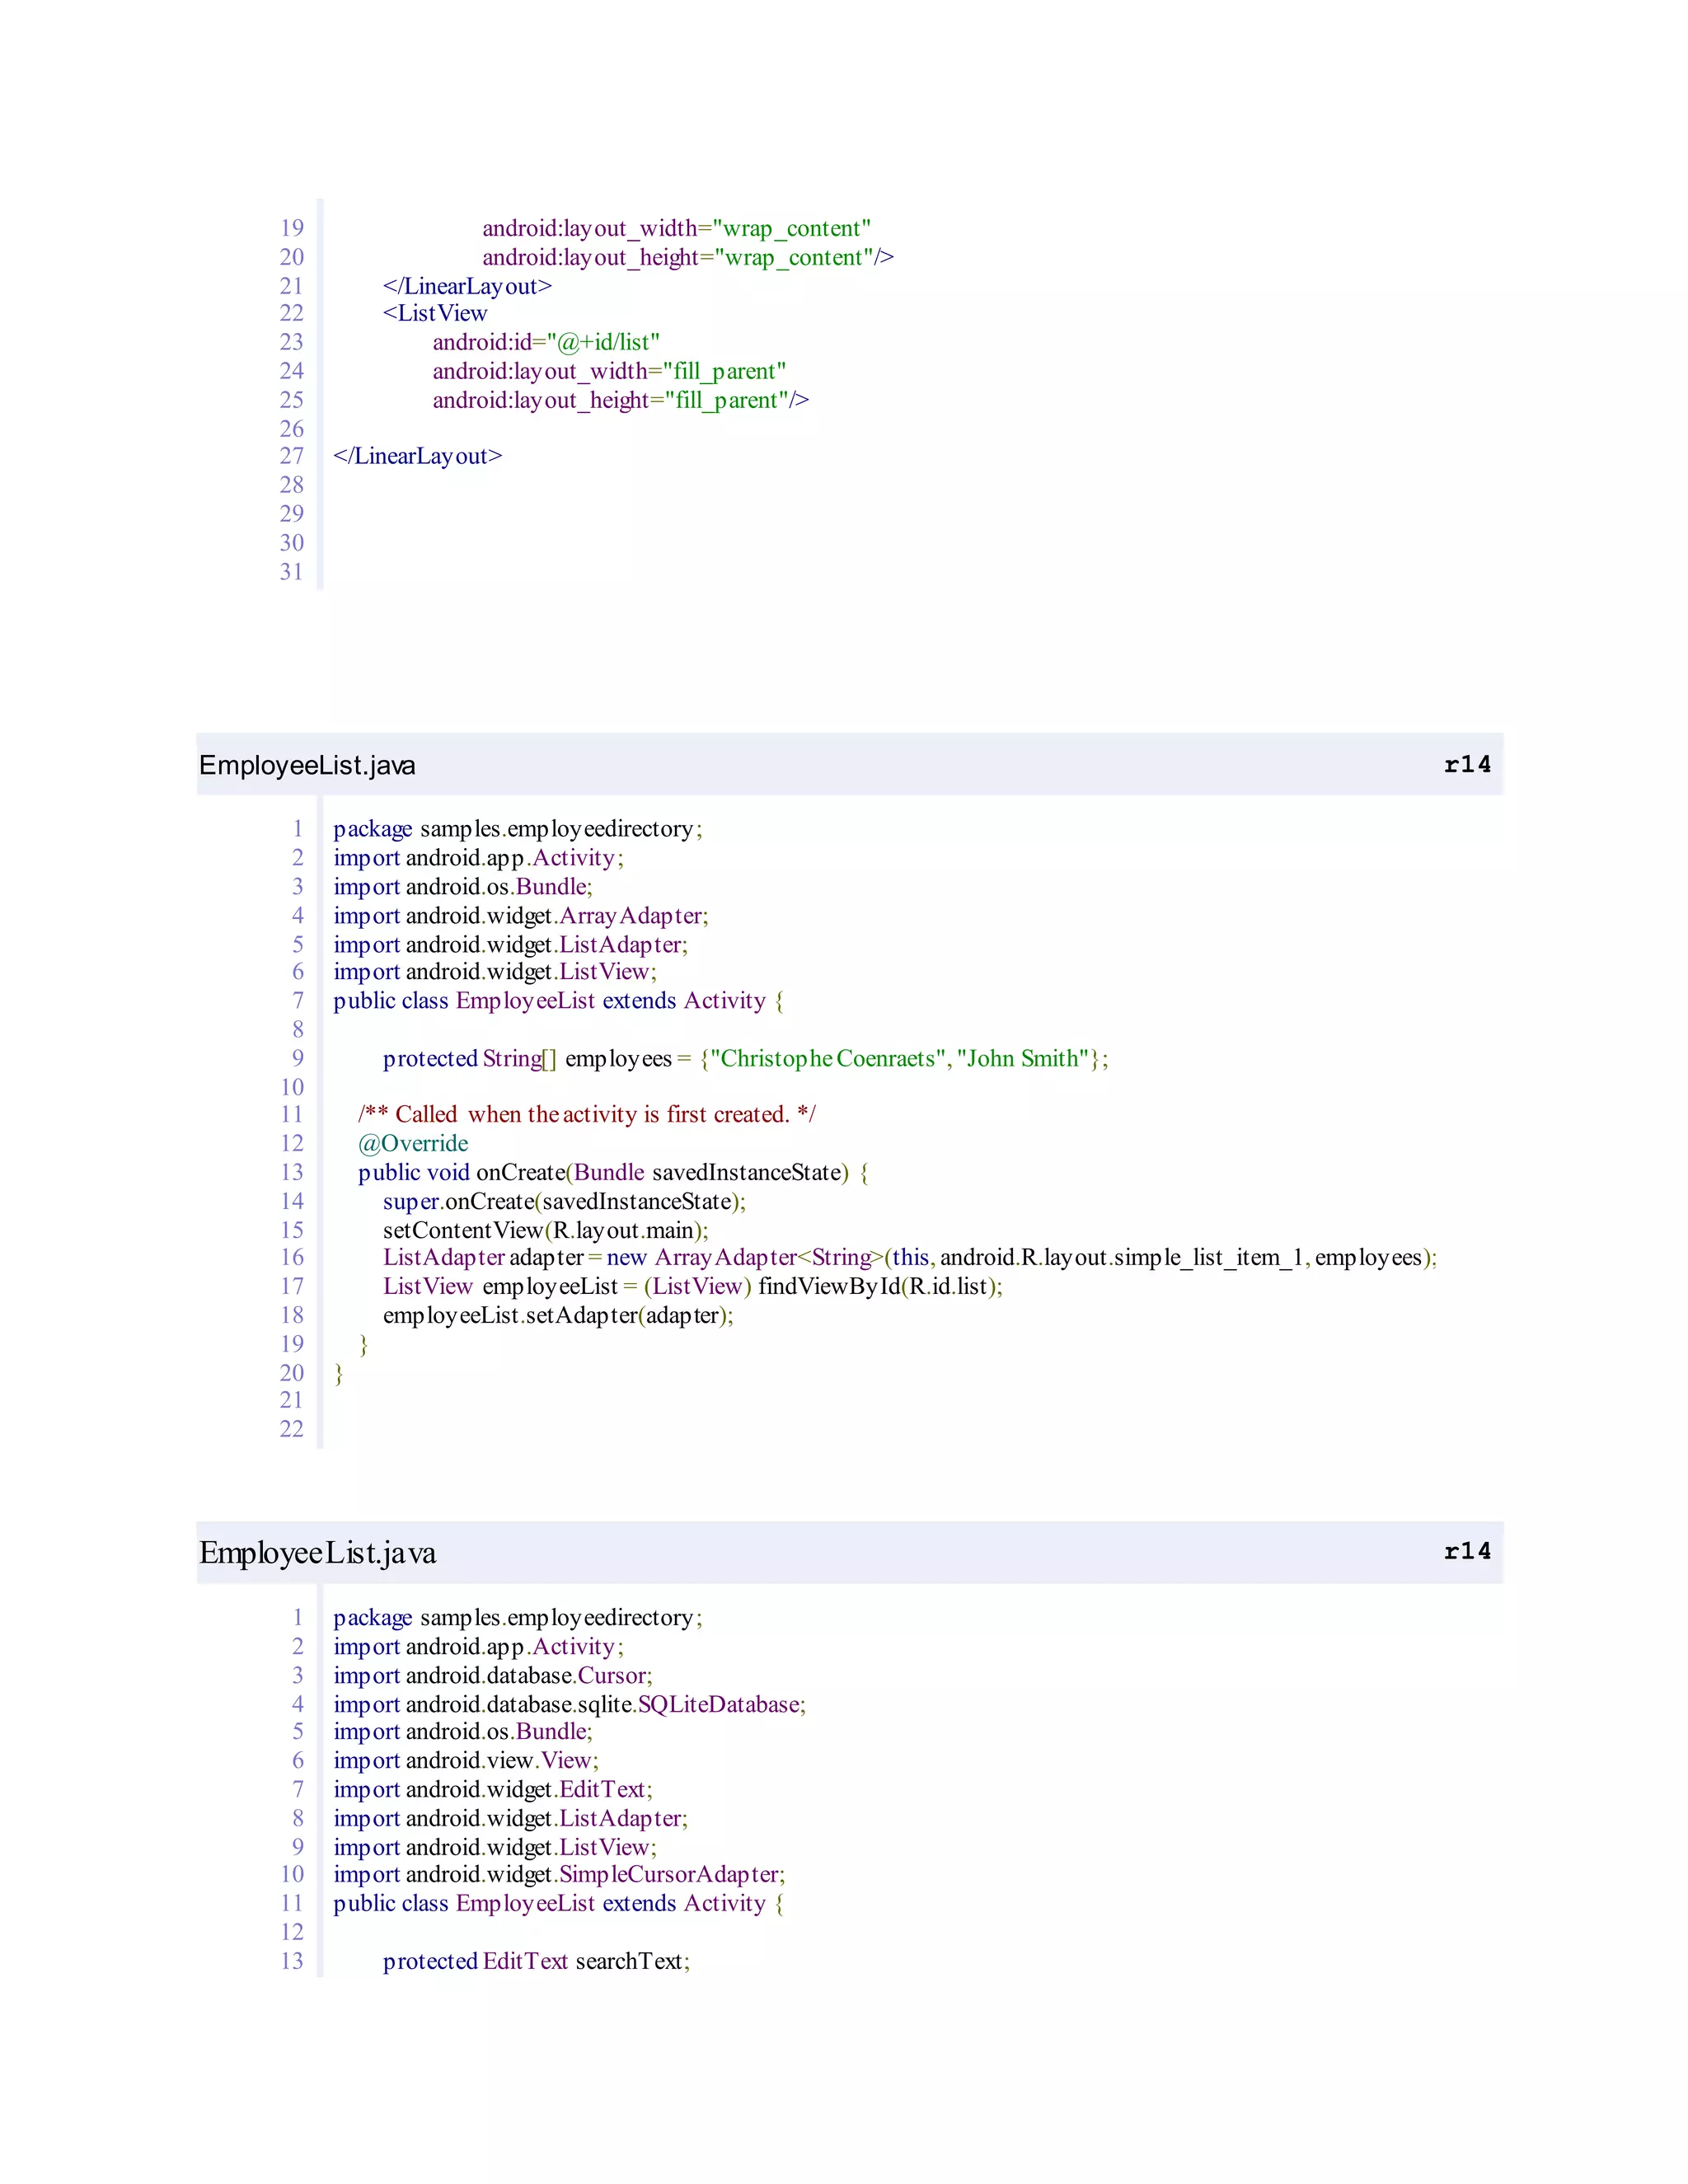Click the "John Smith" string literal
This screenshot has height=2184, width=1688.
1022,1058
